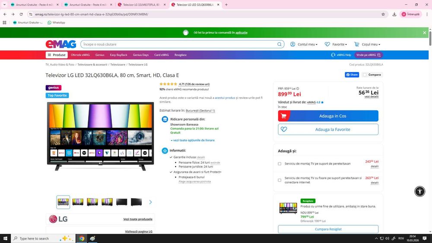The width and height of the screenshot is (432, 243).
Task: Close the green app promo banner
Action: [425, 32]
